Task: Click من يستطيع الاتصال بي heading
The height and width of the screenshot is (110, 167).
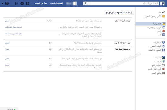Action: tap(123, 43)
